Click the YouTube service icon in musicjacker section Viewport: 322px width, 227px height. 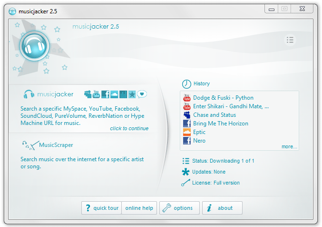pyautogui.click(x=96, y=94)
